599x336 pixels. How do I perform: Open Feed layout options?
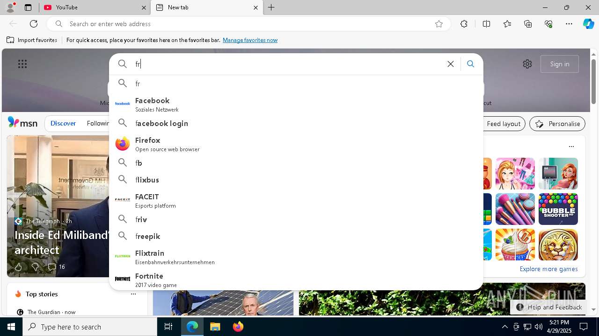(x=504, y=124)
